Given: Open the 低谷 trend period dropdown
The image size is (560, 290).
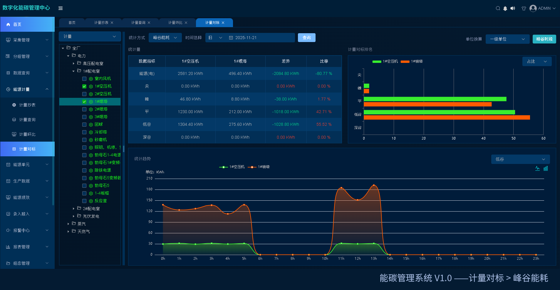Looking at the screenshot, I should (520, 159).
